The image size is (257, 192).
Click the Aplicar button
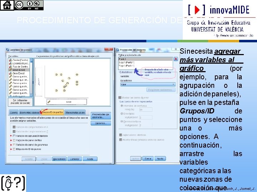click(136, 159)
